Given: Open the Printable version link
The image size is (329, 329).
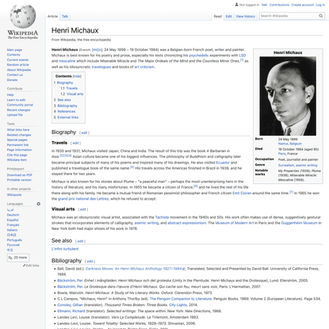Looking at the screenshot, I should 19,180.
